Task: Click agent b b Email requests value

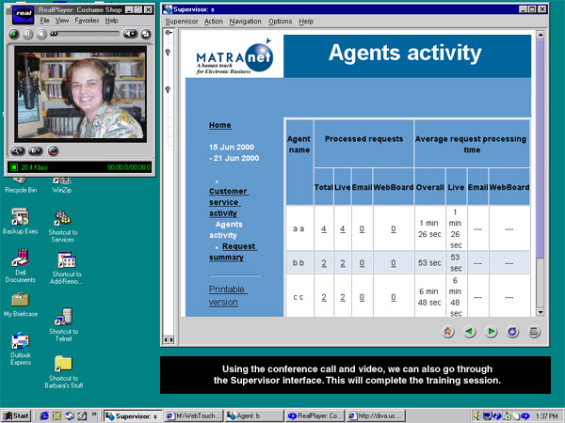Action: (x=362, y=263)
